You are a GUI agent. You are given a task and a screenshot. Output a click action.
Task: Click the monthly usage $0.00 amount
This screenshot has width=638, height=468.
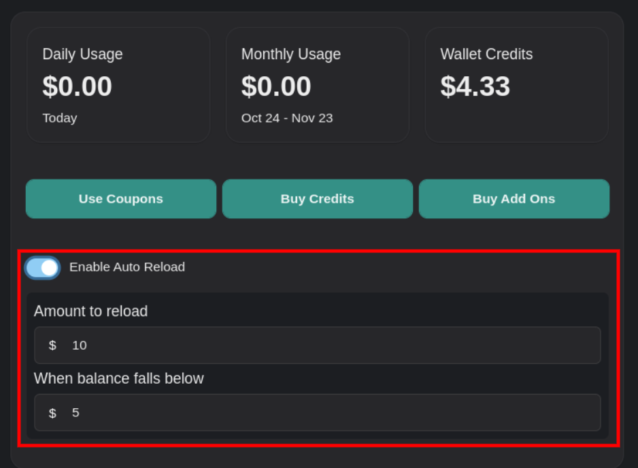(x=276, y=86)
